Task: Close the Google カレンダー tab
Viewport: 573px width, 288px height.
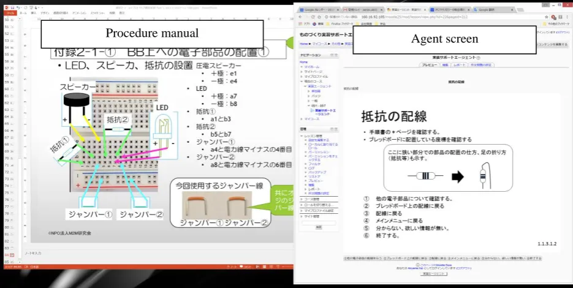Action: (x=338, y=10)
